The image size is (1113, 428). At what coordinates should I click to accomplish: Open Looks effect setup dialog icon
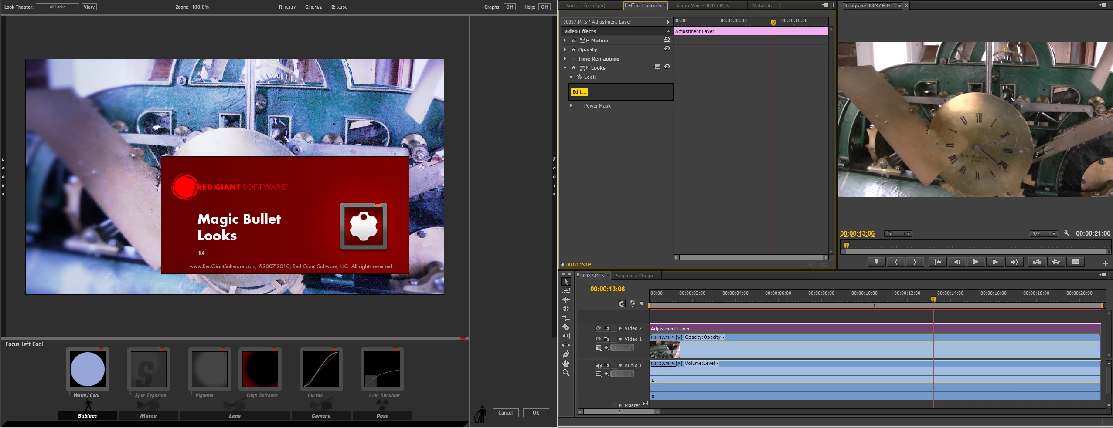(x=656, y=67)
